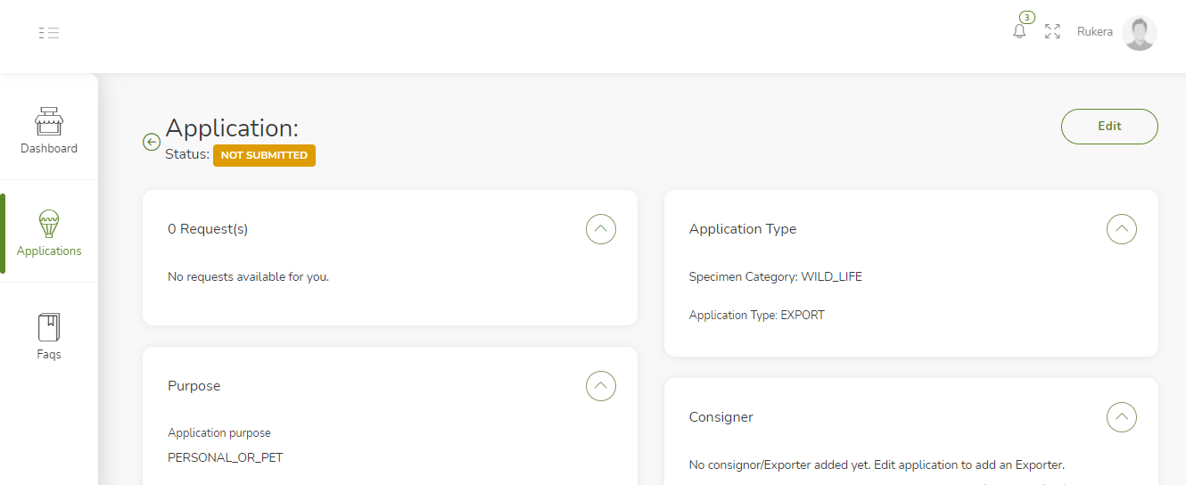Viewport: 1186px width, 485px height.
Task: Click the Dashboard storefront icon
Action: [49, 121]
